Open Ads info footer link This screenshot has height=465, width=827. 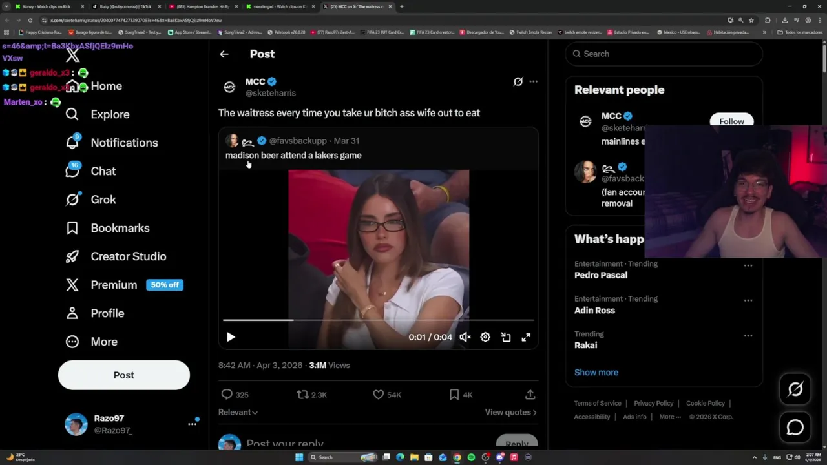[x=634, y=417]
